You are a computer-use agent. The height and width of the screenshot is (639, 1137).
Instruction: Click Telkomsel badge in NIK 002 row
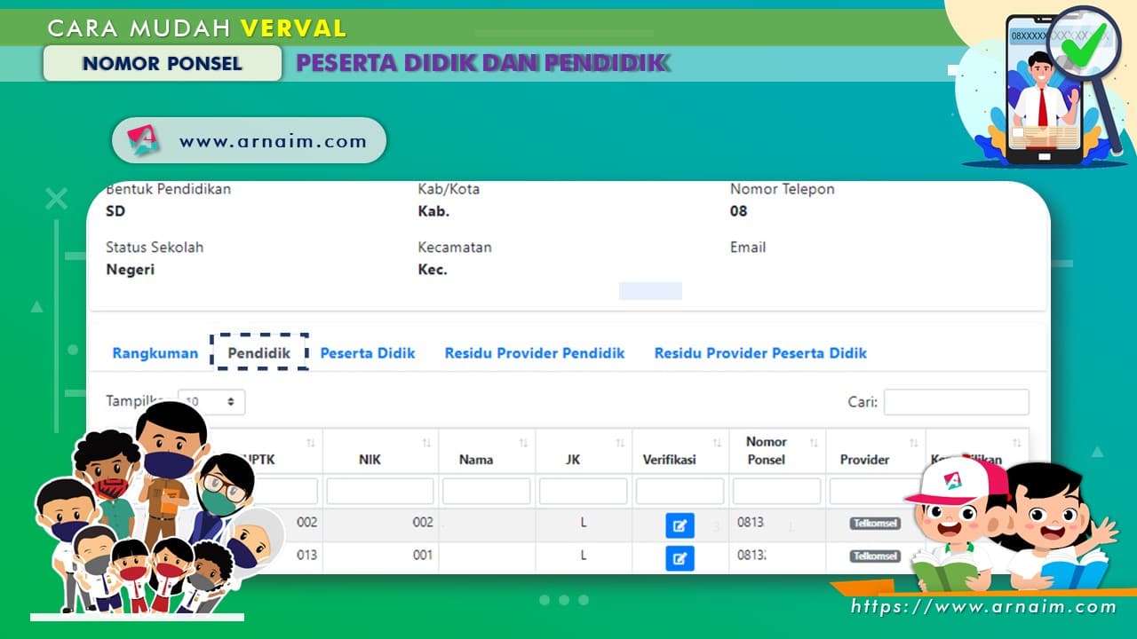[875, 524]
